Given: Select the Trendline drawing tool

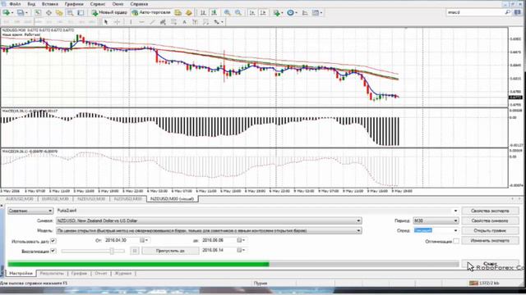Looking at the screenshot, I should click(152, 22).
